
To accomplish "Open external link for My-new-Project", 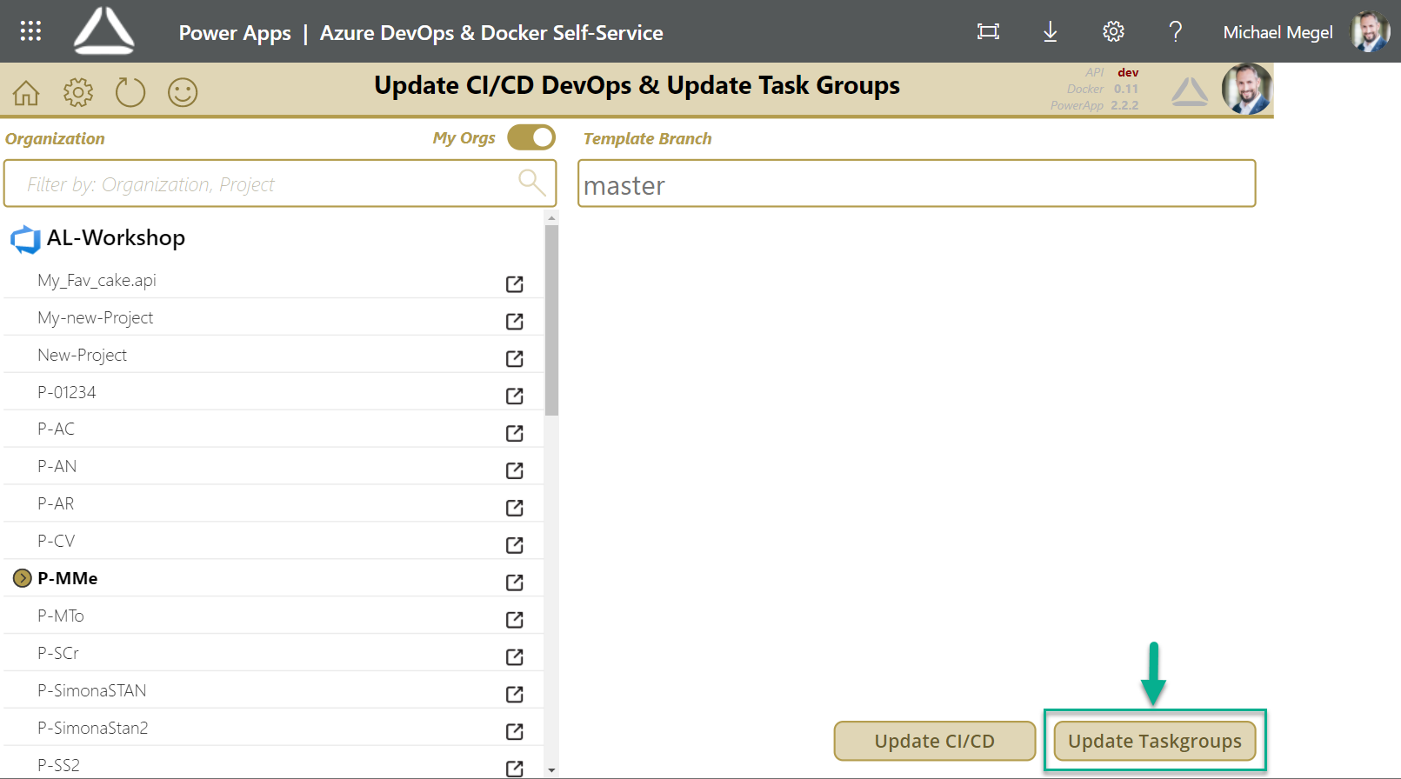I will [515, 321].
